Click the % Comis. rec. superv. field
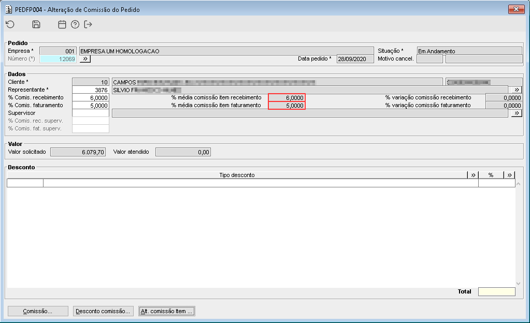Screen dimensions: 530x323 pos(91,121)
